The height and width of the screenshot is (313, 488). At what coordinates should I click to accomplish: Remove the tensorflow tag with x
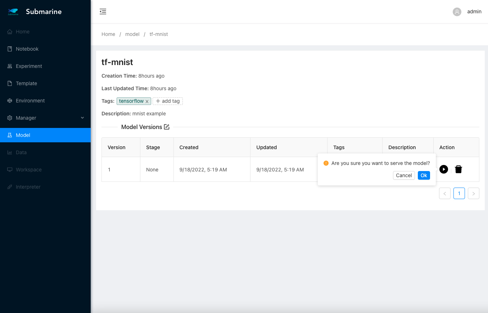click(147, 102)
